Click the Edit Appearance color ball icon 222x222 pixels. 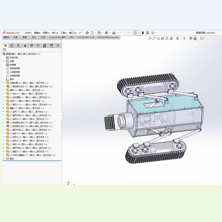pos(191,39)
